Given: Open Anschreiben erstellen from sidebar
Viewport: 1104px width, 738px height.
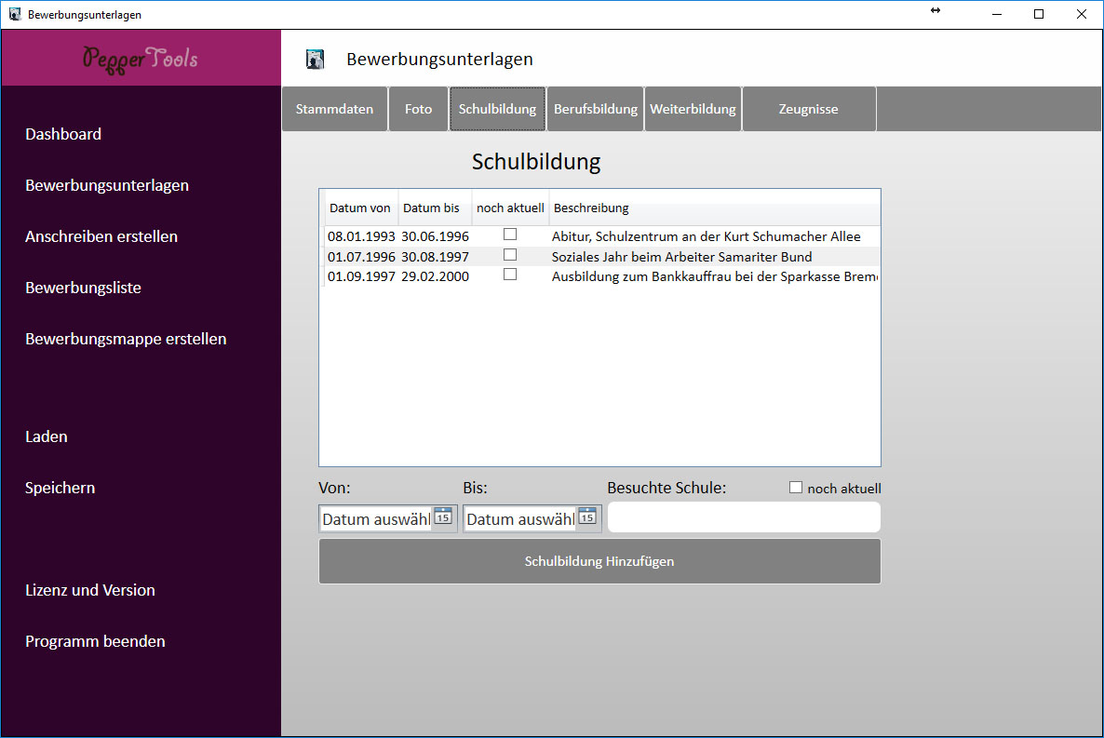Looking at the screenshot, I should pos(101,236).
